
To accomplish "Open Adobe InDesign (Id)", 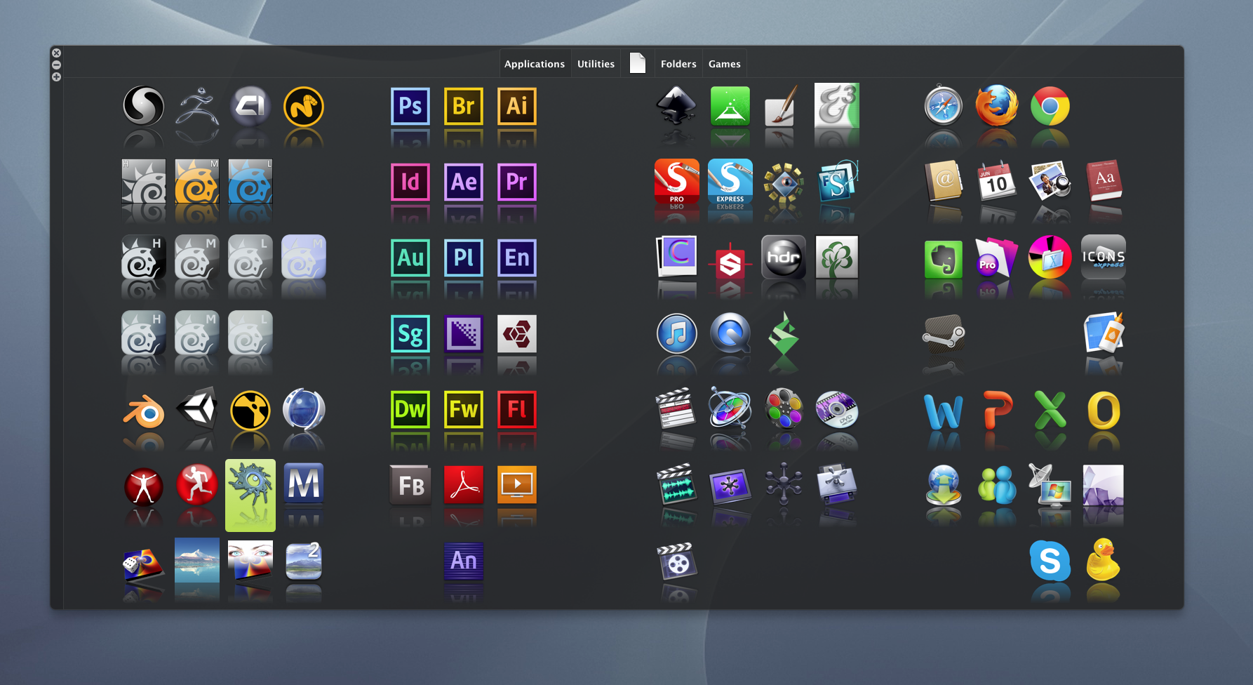I will (x=410, y=182).
